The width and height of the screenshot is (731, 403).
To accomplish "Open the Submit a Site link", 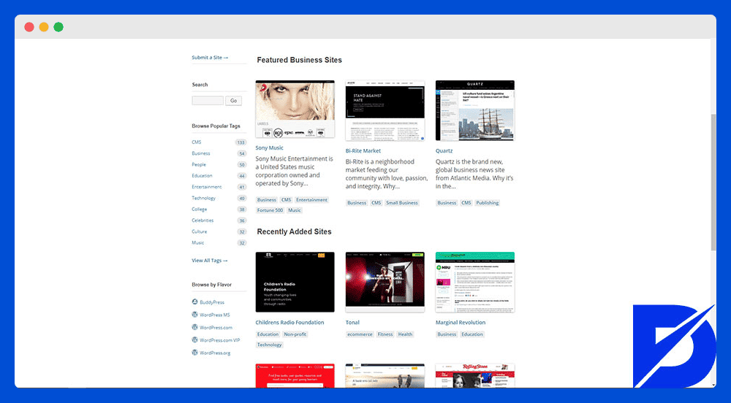I will tap(210, 58).
